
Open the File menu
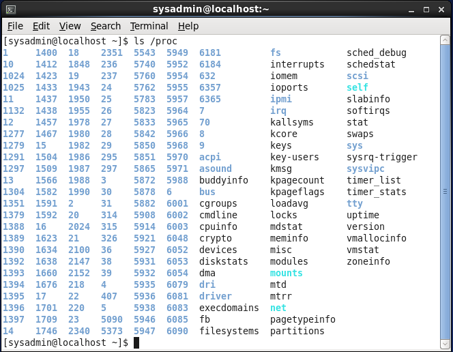(x=15, y=26)
